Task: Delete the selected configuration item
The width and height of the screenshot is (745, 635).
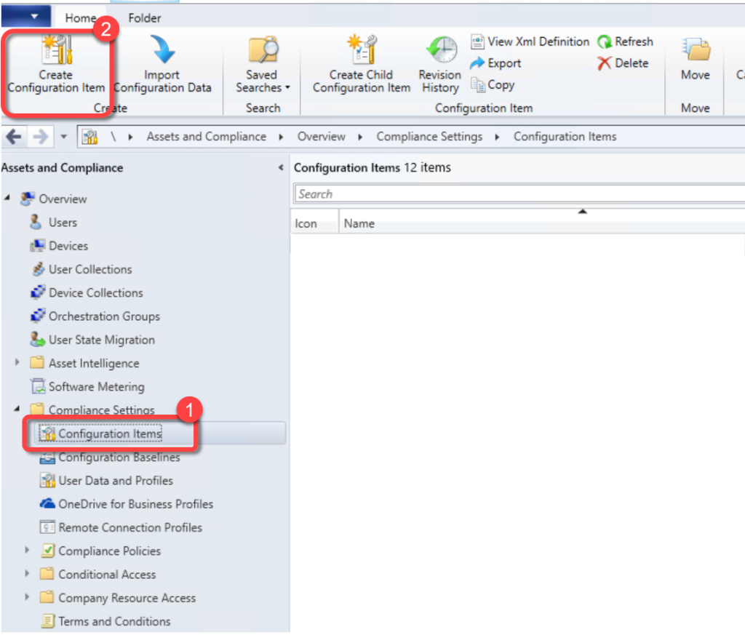Action: [x=623, y=63]
